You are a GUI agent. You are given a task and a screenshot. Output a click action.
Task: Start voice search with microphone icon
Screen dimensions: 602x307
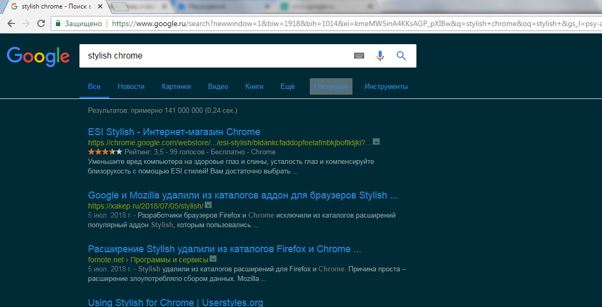pyautogui.click(x=380, y=56)
